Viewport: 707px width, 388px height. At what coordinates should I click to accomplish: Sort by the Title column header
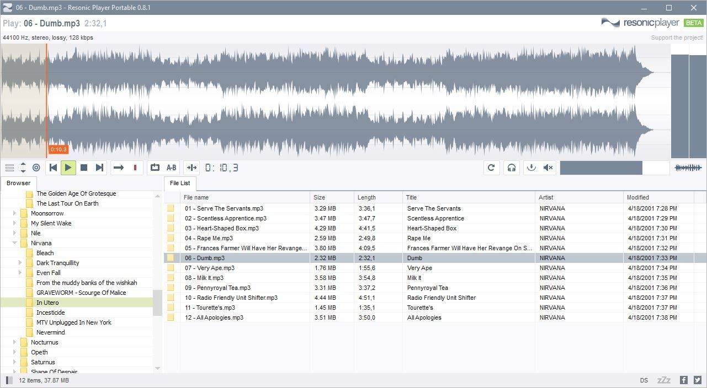click(469, 197)
